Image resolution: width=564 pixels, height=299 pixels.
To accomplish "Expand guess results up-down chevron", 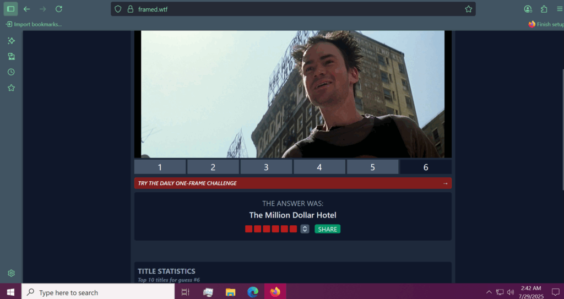I will point(305,229).
